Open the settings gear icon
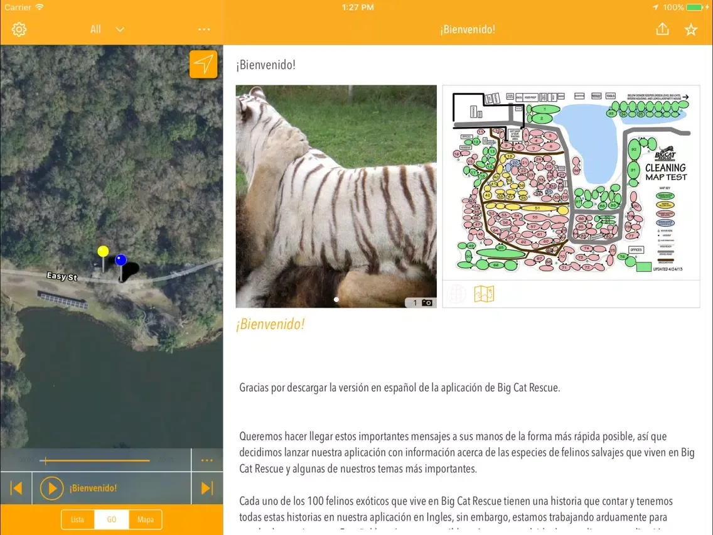The image size is (713, 535). [19, 30]
